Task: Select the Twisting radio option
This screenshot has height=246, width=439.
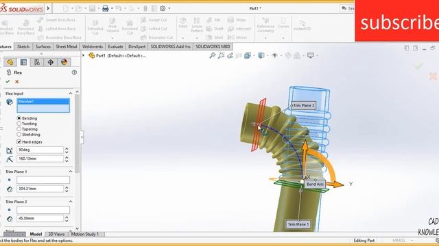Action: click(19, 124)
